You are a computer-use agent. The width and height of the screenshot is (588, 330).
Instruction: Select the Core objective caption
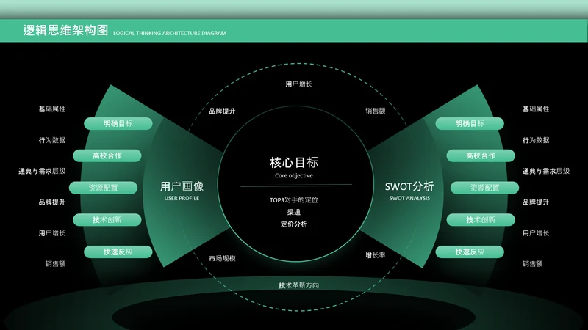(x=293, y=175)
